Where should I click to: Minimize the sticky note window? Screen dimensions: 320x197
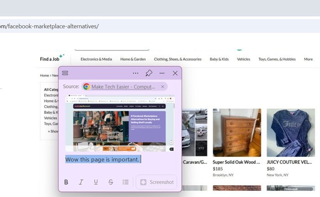tap(162, 73)
